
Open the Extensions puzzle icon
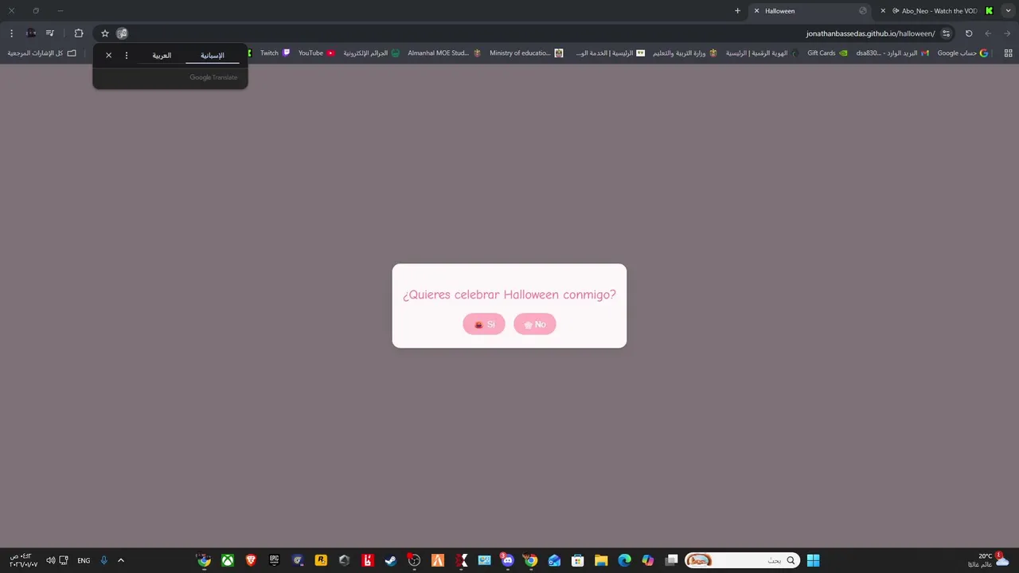(79, 33)
